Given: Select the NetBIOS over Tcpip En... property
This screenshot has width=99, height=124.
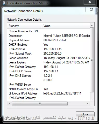Looking at the screenshot, I should click(24, 89).
